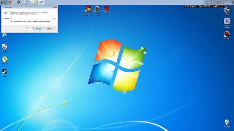Screen dimensions: 234x131
Task: Expand the Run dialog Open history dropdown
Action: coord(54,18)
